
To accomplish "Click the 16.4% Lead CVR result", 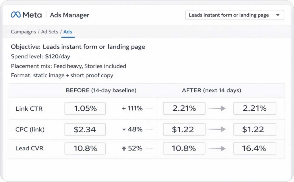I will 254,148.
